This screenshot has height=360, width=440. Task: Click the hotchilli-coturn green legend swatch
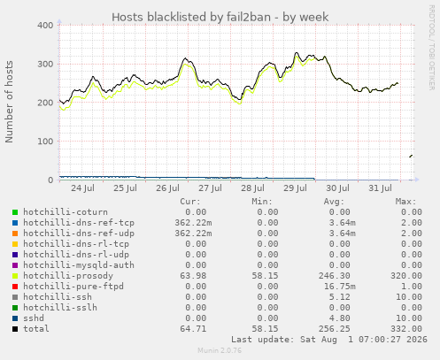pos(15,212)
